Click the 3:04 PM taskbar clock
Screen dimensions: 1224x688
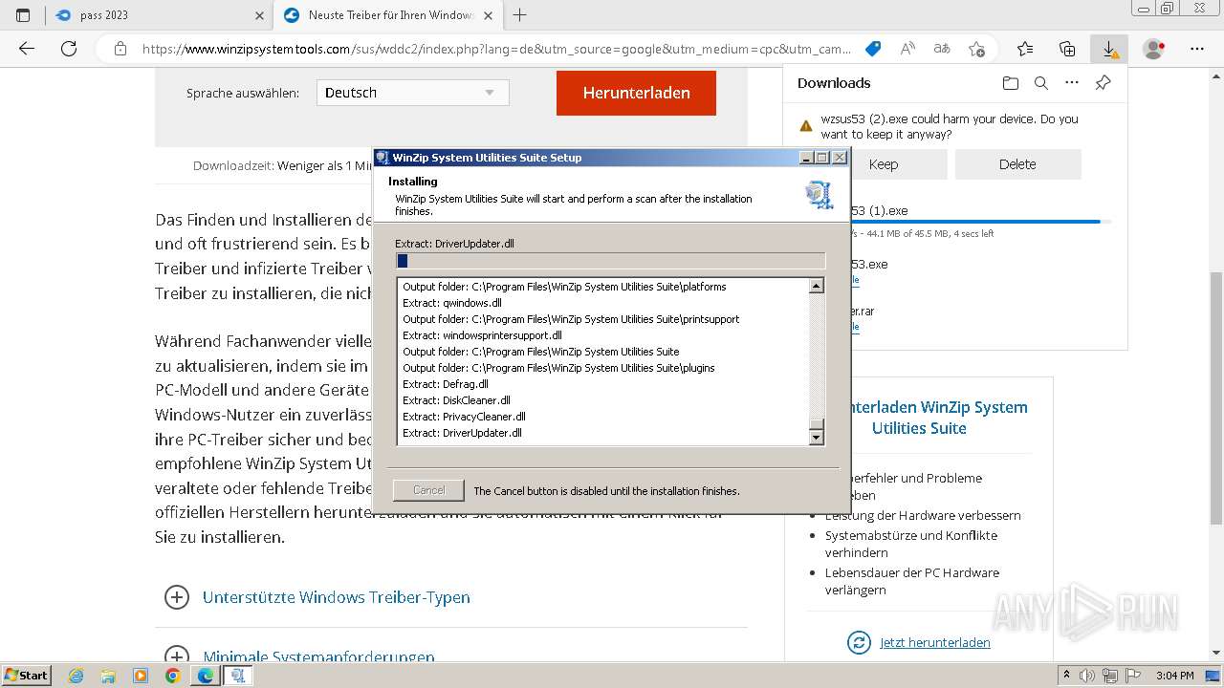(1175, 676)
